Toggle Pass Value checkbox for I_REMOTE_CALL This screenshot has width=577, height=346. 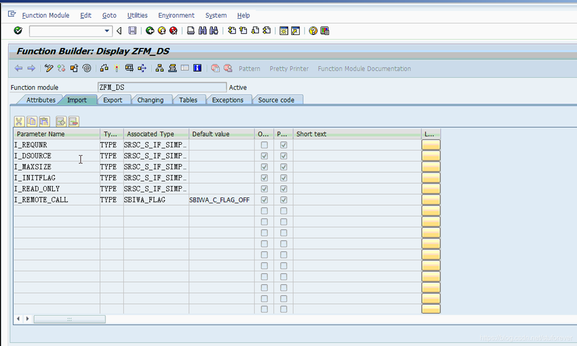[284, 200]
